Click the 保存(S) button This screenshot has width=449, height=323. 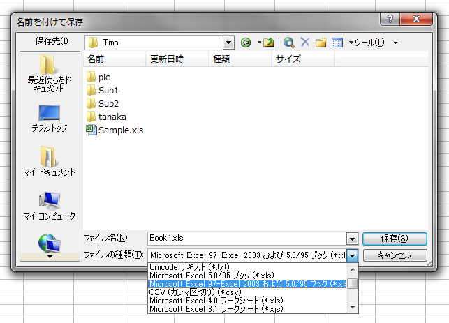[395, 239]
